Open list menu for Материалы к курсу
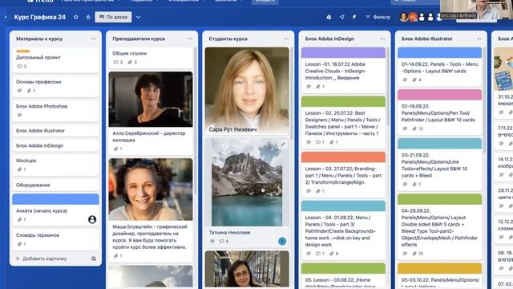This screenshot has width=513, height=289. 94,39
